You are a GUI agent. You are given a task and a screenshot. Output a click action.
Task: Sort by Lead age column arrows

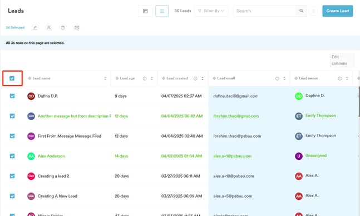(152, 78)
